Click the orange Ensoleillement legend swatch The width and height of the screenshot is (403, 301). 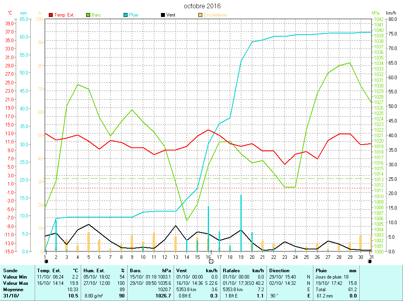tap(200, 15)
